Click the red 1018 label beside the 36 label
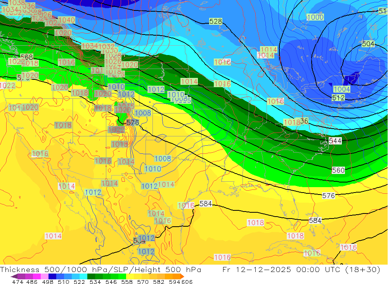Screen dimensions: 388x284 [292, 122]
